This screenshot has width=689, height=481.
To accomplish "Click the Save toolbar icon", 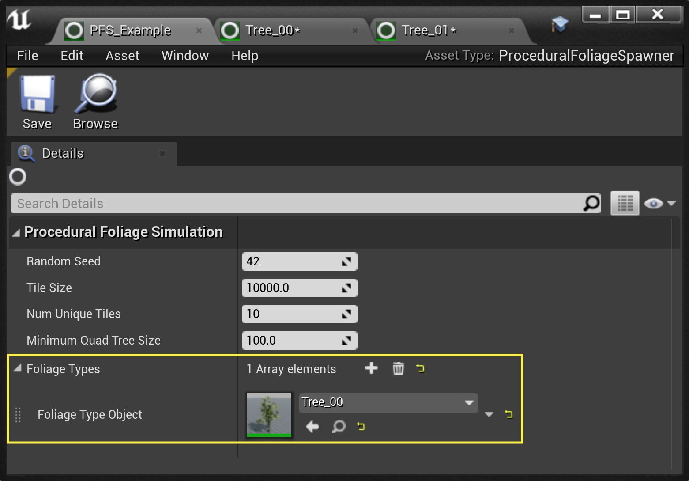I will (37, 95).
